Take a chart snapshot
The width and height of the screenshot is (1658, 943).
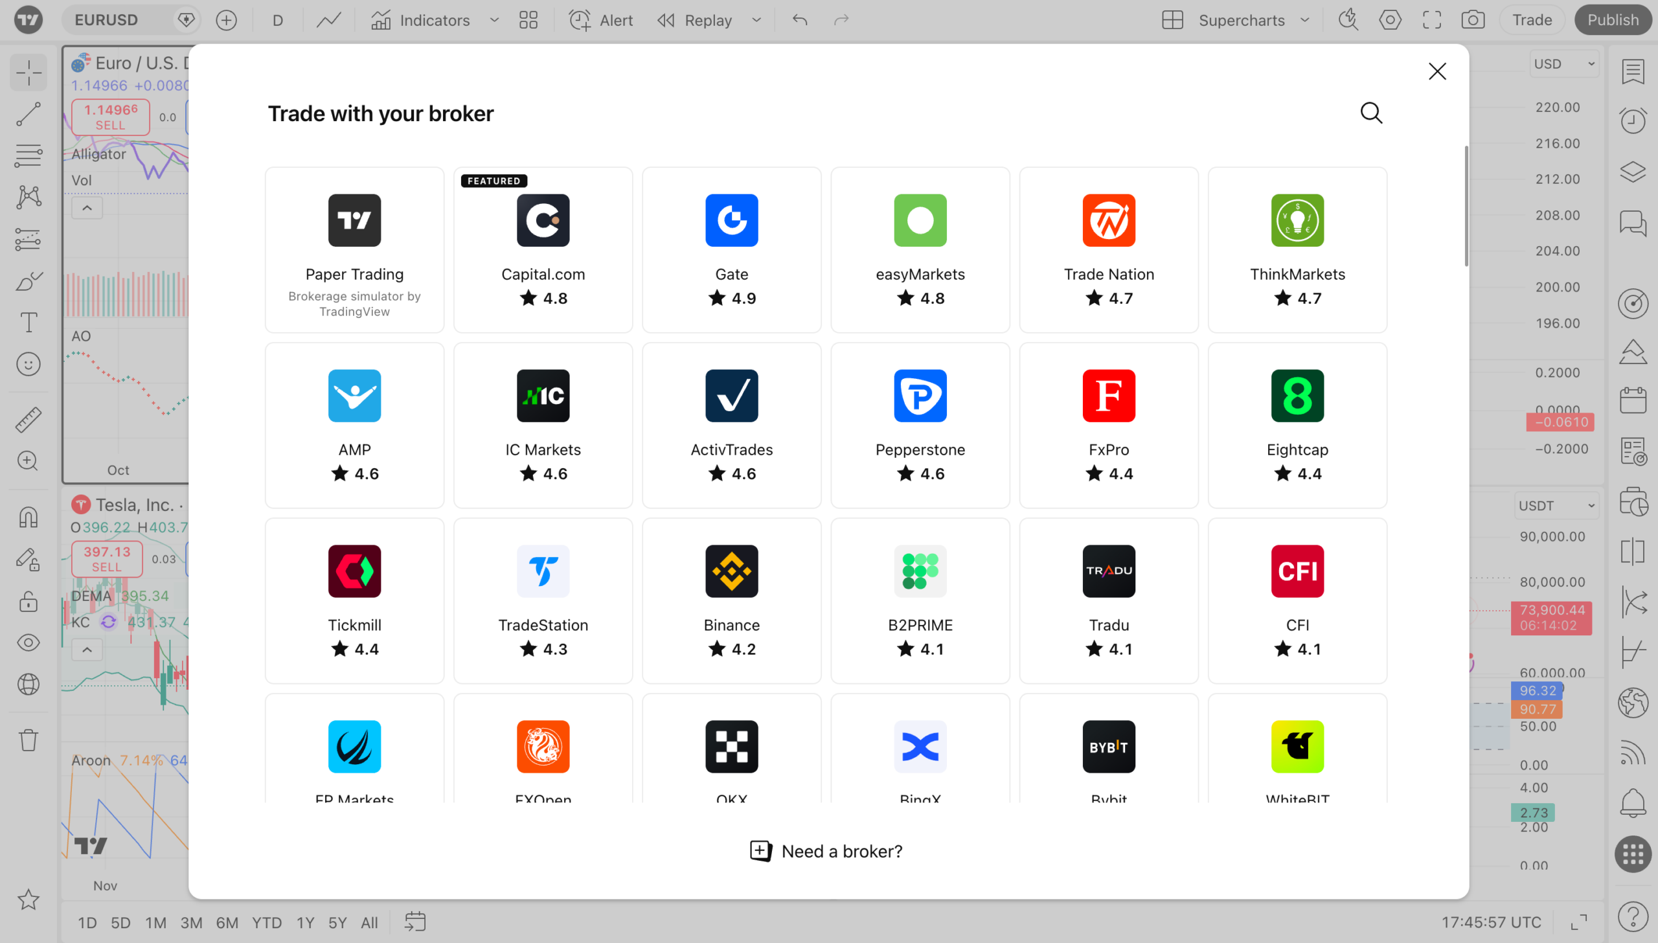(x=1473, y=20)
